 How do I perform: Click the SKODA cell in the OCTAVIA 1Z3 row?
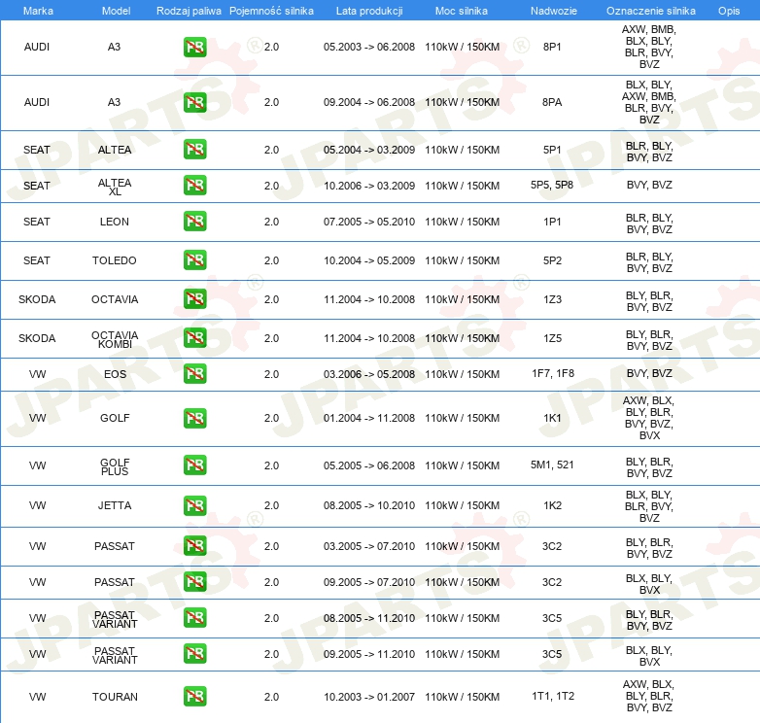coord(37,299)
